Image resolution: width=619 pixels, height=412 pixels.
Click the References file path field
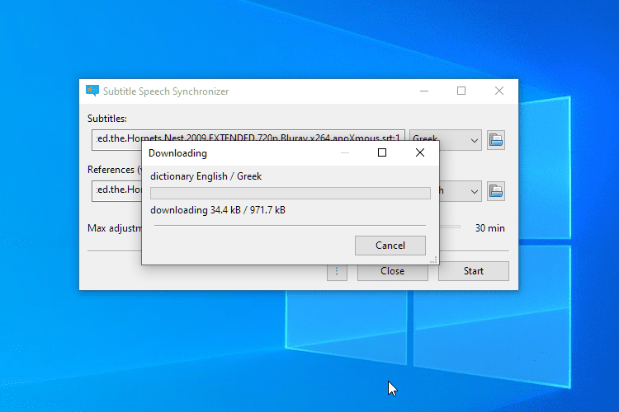coord(117,191)
